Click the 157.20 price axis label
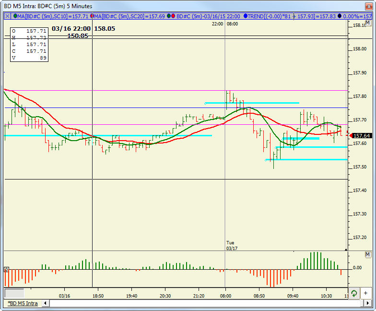 pyautogui.click(x=360, y=238)
